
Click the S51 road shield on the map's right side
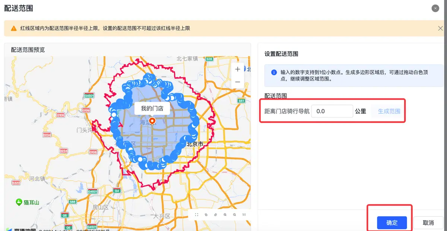point(241,101)
